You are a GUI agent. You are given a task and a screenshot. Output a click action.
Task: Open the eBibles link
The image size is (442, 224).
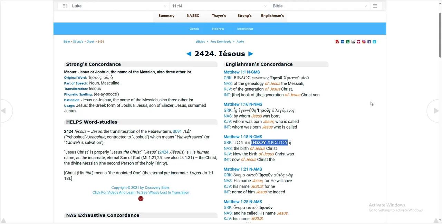(200, 42)
